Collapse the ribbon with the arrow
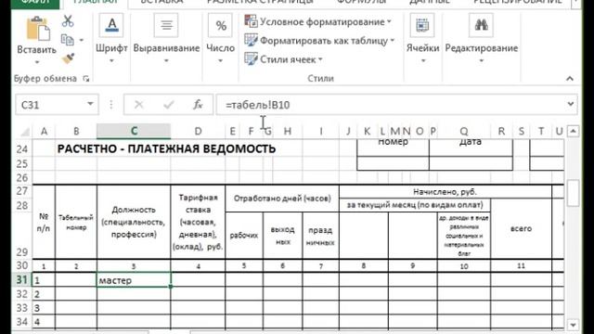Screen dimensions: 594x334 (x=570, y=78)
